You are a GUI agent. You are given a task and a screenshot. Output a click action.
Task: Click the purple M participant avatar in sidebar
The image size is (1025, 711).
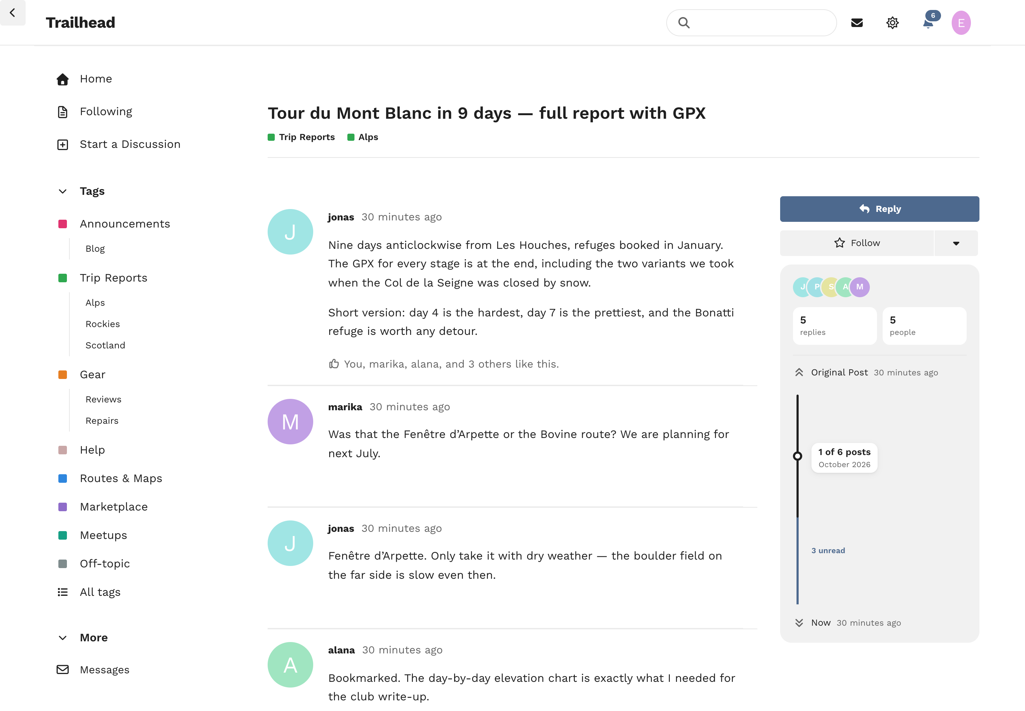[x=860, y=287]
